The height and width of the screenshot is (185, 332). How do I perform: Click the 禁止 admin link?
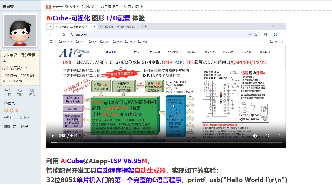(16, 127)
